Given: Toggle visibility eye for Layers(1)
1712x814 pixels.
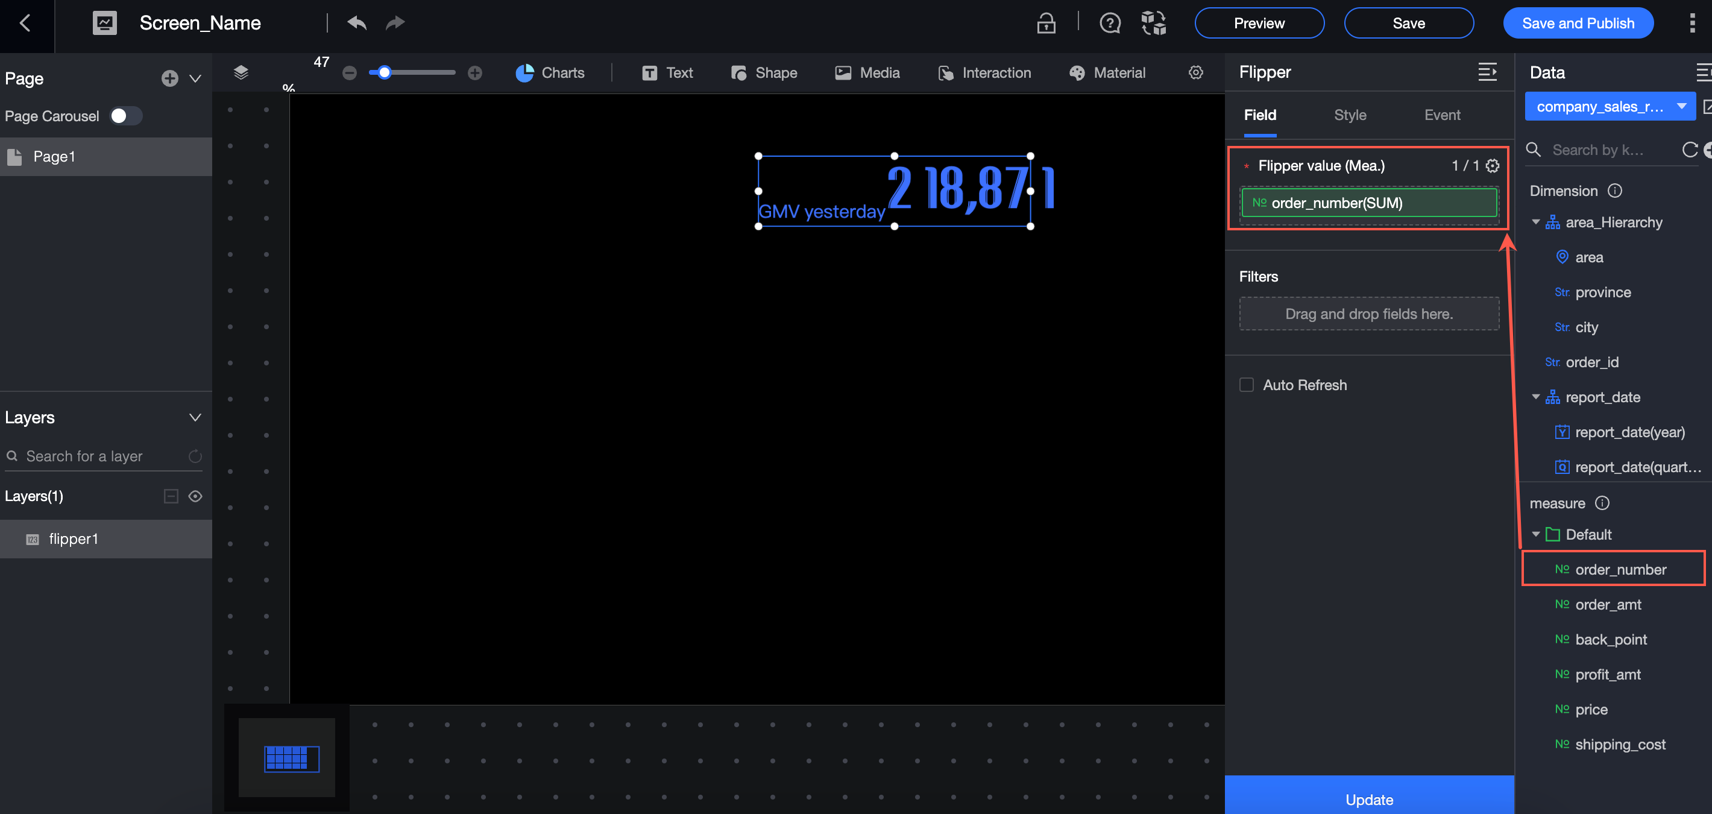Looking at the screenshot, I should tap(195, 496).
